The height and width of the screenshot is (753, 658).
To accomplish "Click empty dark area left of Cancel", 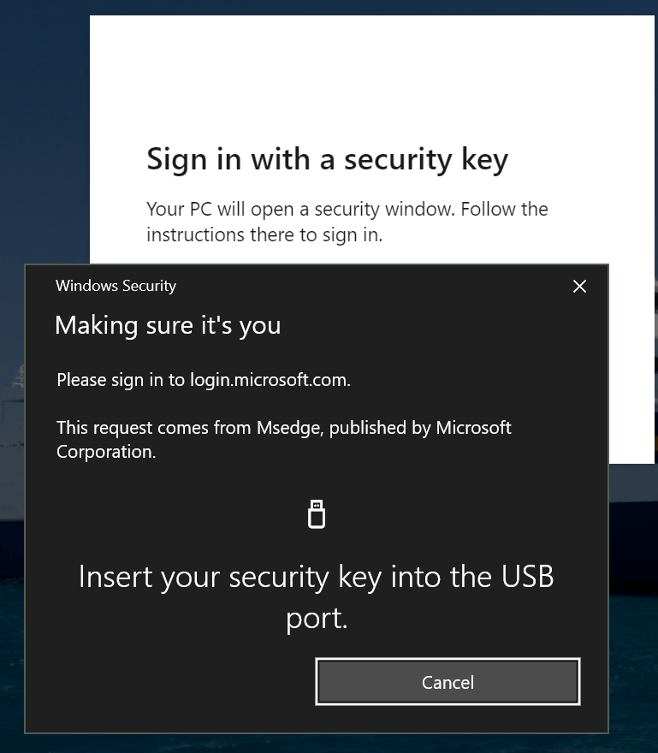I will click(171, 682).
